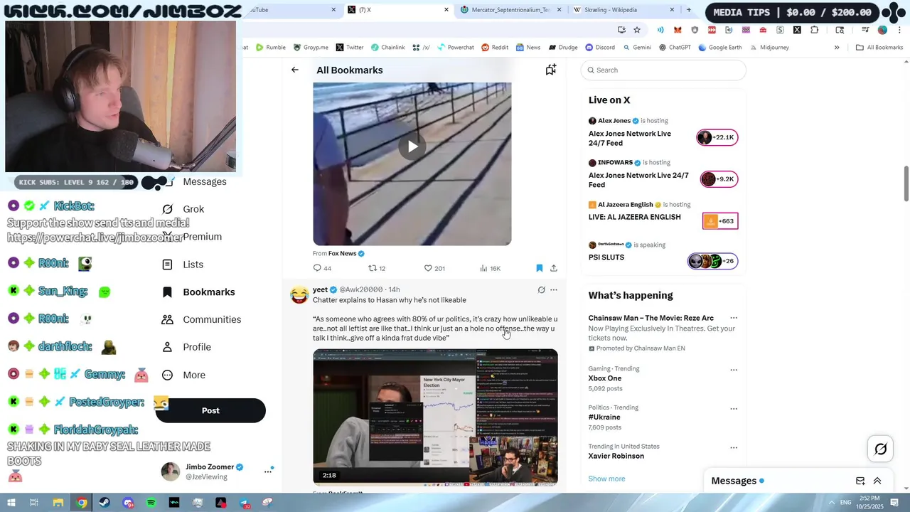Open the Extensions puzzle icon

pos(815,30)
